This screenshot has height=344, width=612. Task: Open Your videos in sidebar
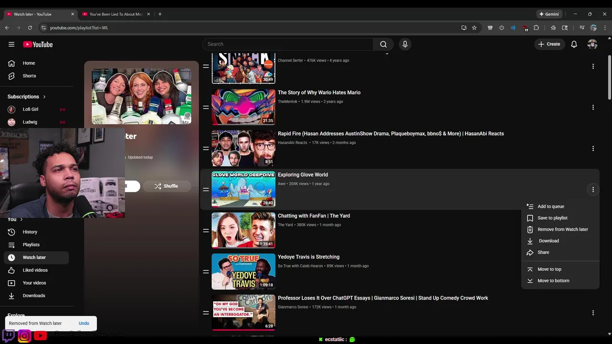36,283
